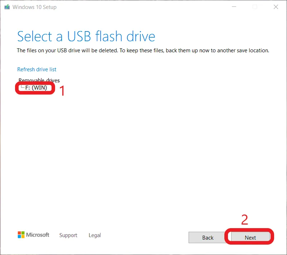287x255 pixels.
Task: Close the Windows 10 Setup wizard
Action: coord(276,7)
